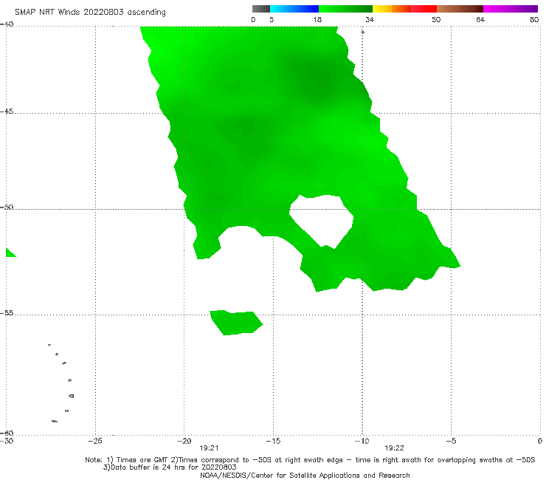Click the blue 5-18 segment of colorbar

(294, 9)
